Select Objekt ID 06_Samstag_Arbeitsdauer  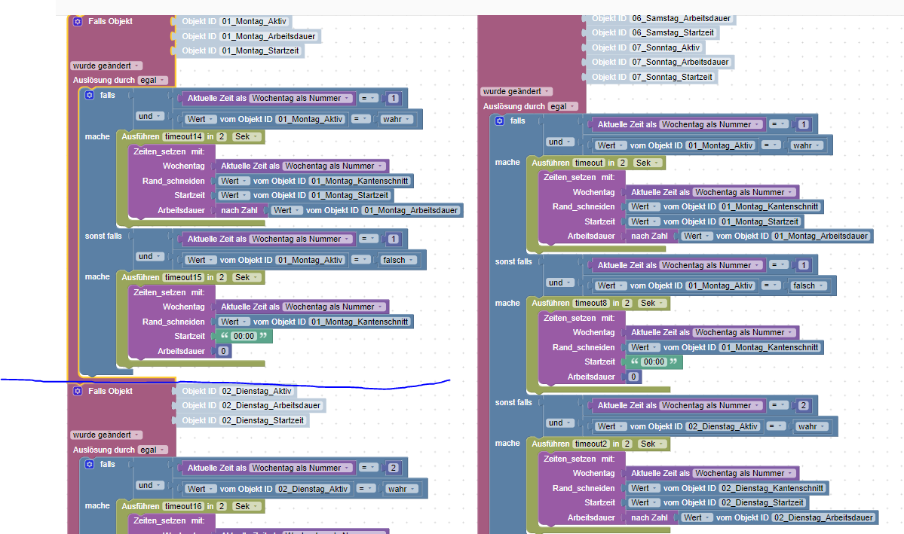(681, 18)
